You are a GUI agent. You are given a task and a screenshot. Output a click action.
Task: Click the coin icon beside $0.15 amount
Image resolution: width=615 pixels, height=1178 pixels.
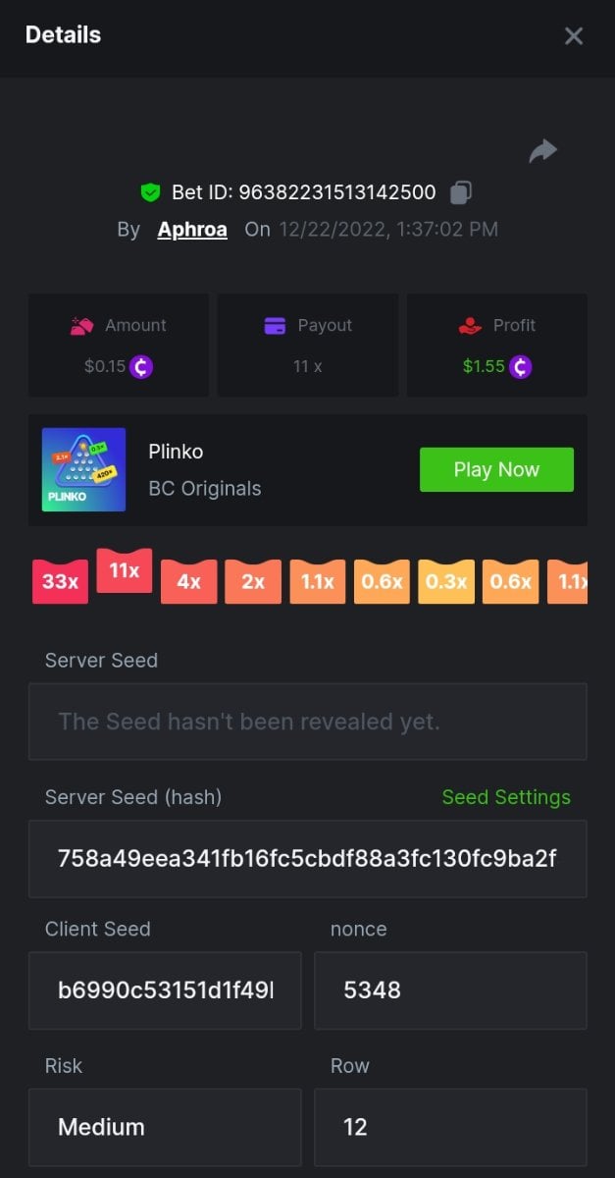142,367
